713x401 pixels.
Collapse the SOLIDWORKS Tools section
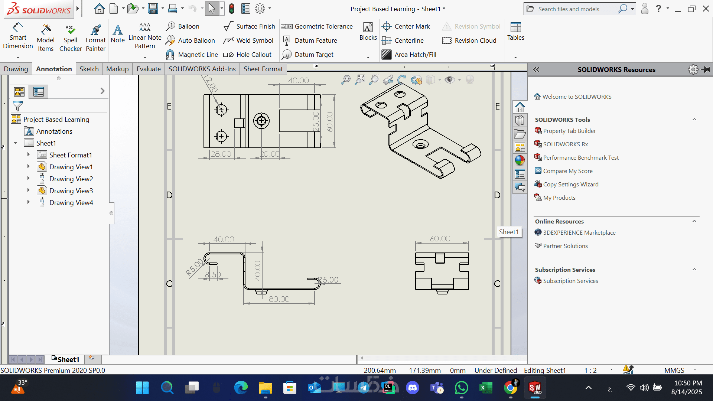tap(694, 120)
